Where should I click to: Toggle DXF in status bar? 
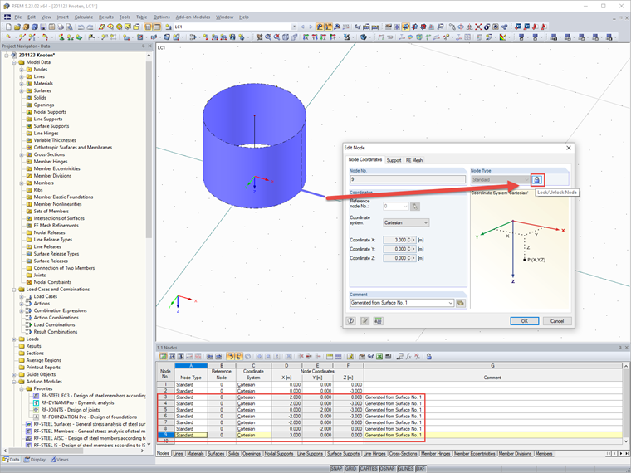point(421,469)
